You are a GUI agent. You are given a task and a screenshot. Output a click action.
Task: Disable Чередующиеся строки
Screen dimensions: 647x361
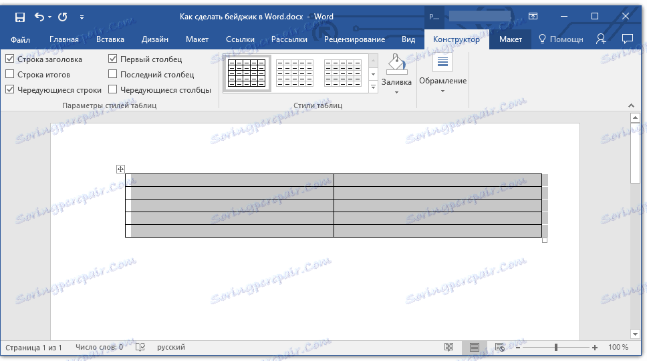point(10,89)
